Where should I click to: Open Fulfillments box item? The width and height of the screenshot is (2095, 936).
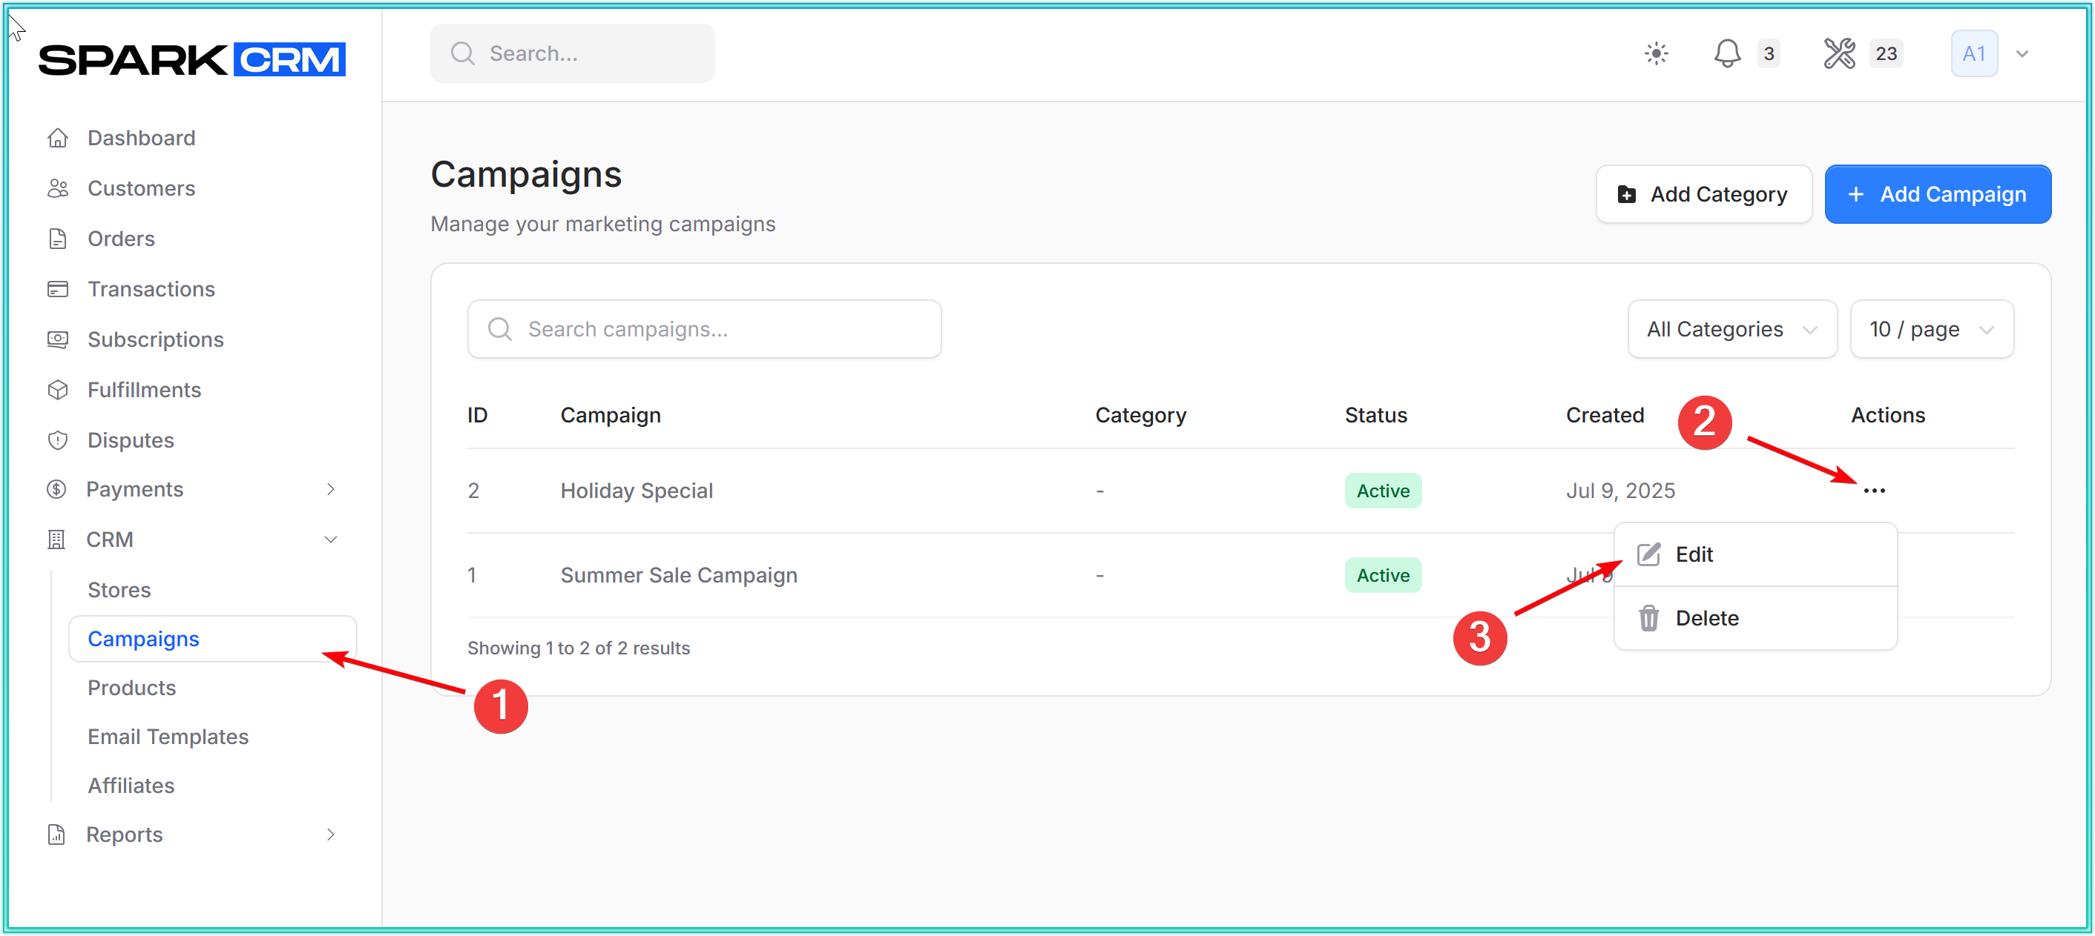click(144, 390)
